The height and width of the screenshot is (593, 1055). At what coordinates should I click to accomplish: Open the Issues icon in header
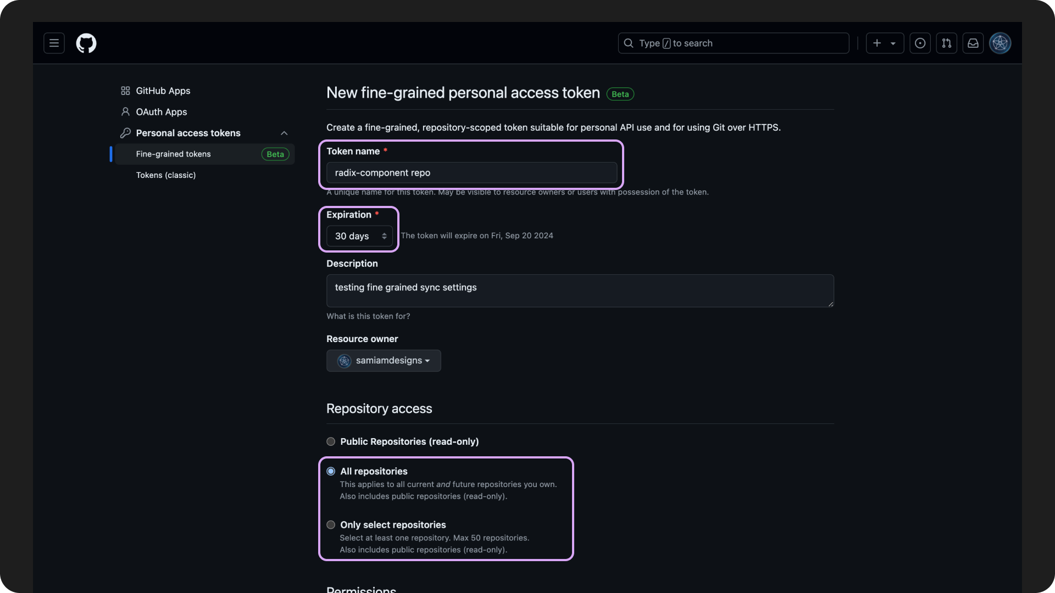point(920,43)
